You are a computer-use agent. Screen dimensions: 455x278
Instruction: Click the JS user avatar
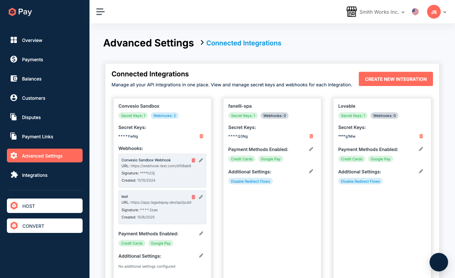pos(434,12)
